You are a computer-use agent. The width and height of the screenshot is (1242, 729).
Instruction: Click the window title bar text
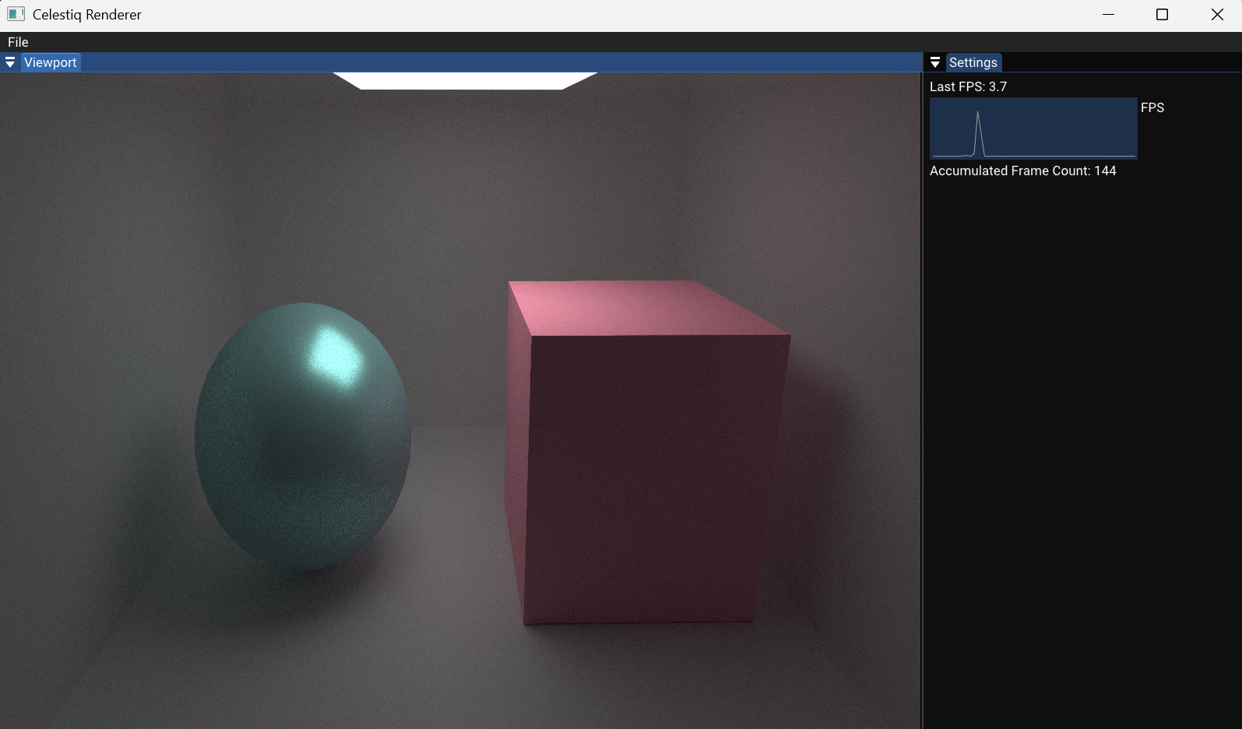[87, 14]
